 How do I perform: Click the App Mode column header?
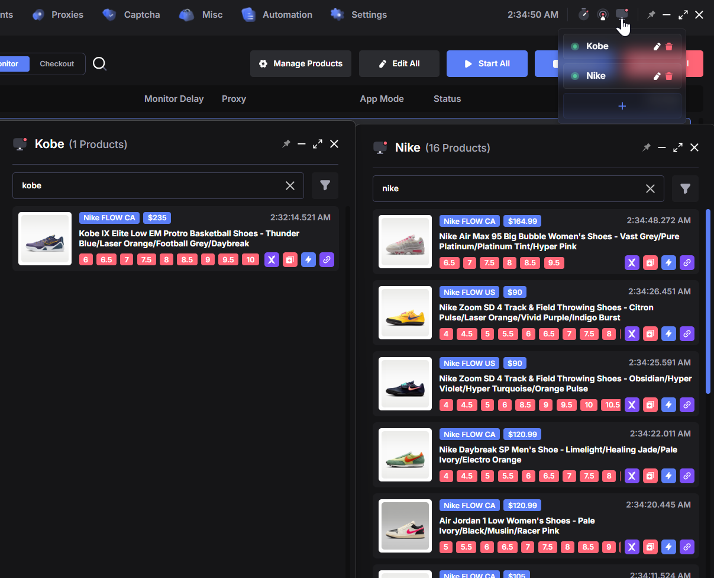382,99
